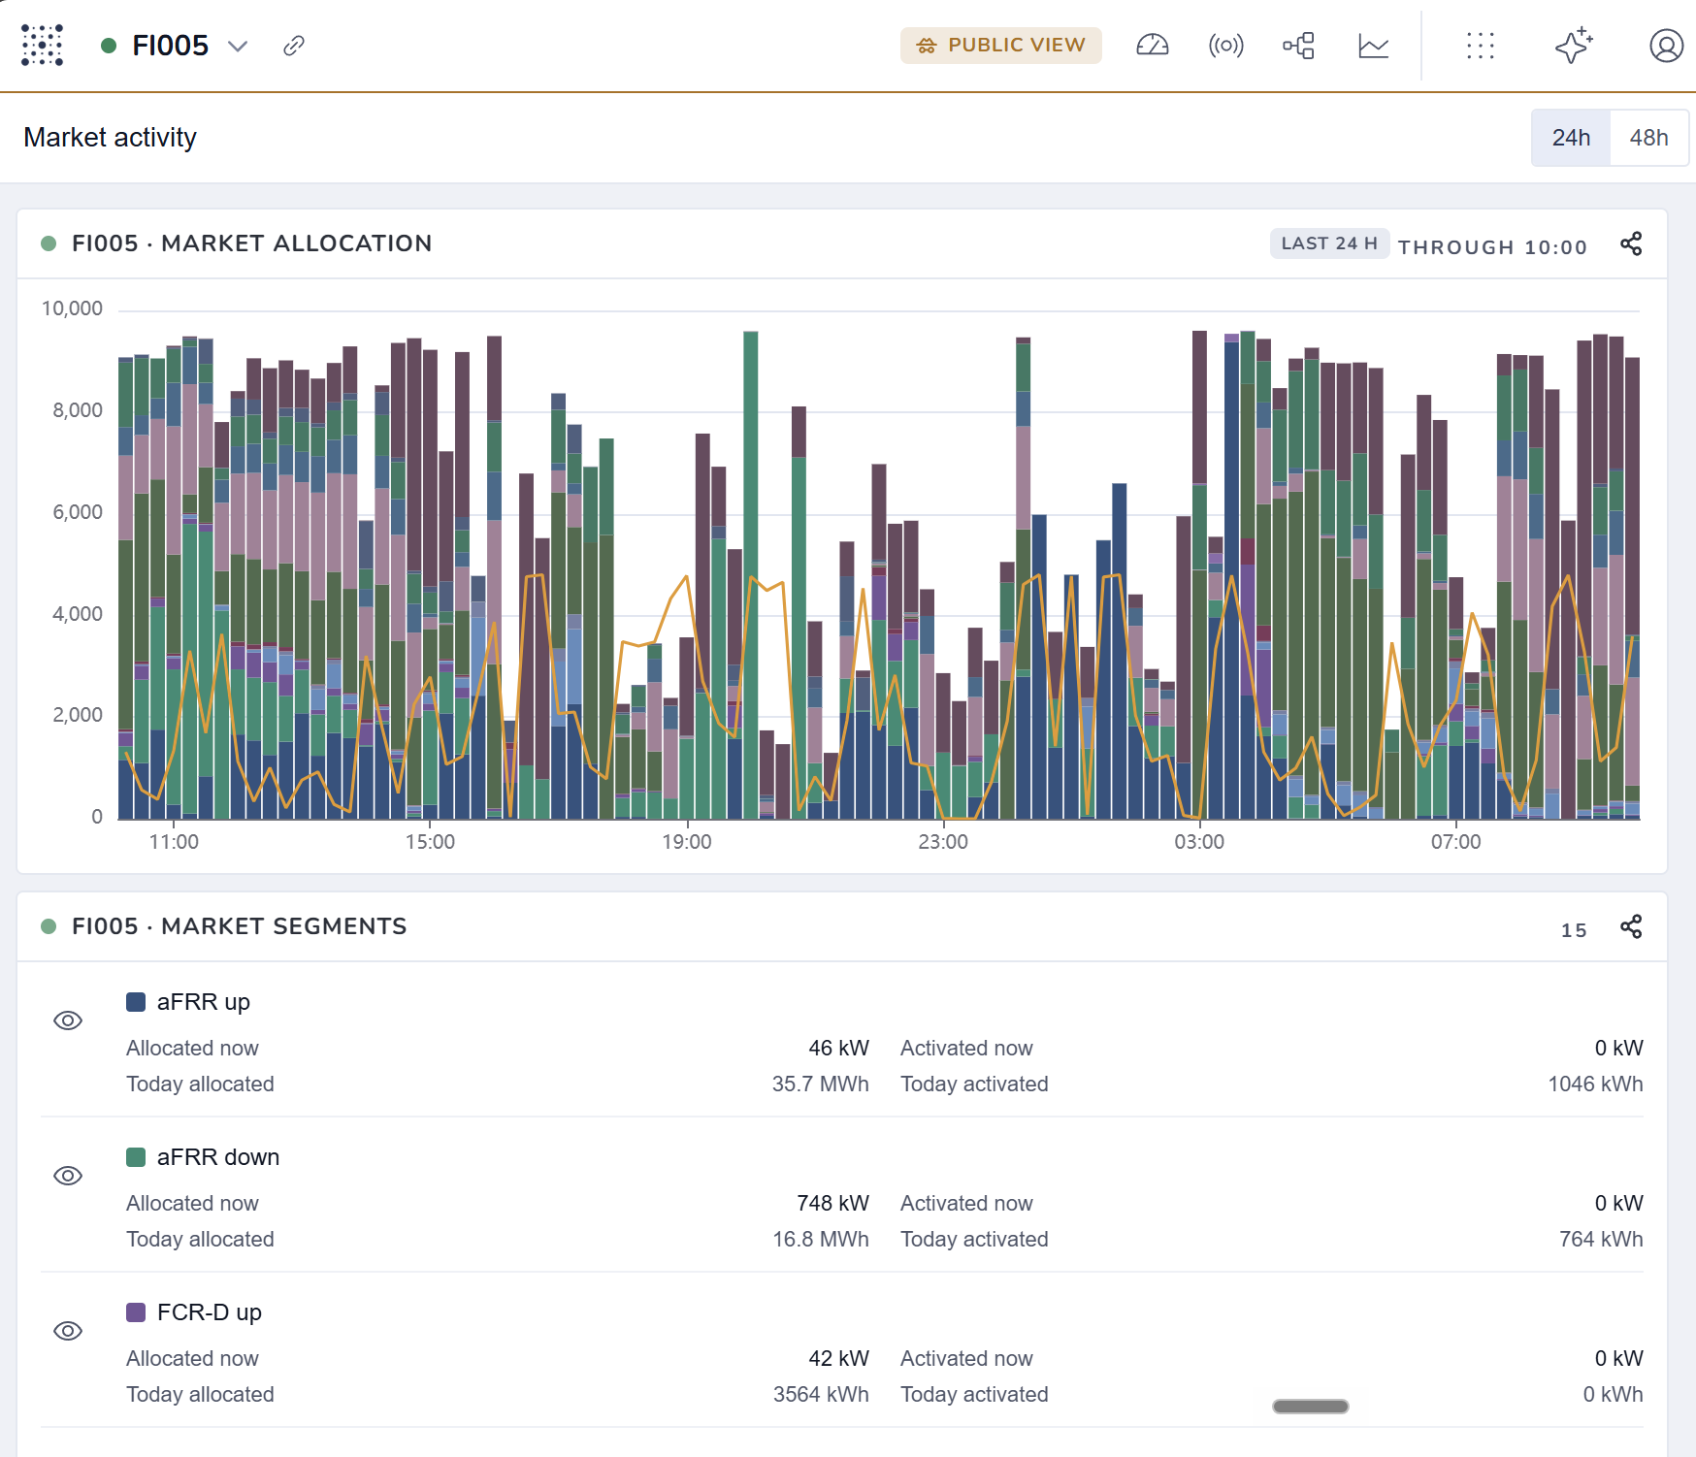Image resolution: width=1696 pixels, height=1457 pixels.
Task: Click the FI005 · Market Segments header title
Action: (240, 926)
